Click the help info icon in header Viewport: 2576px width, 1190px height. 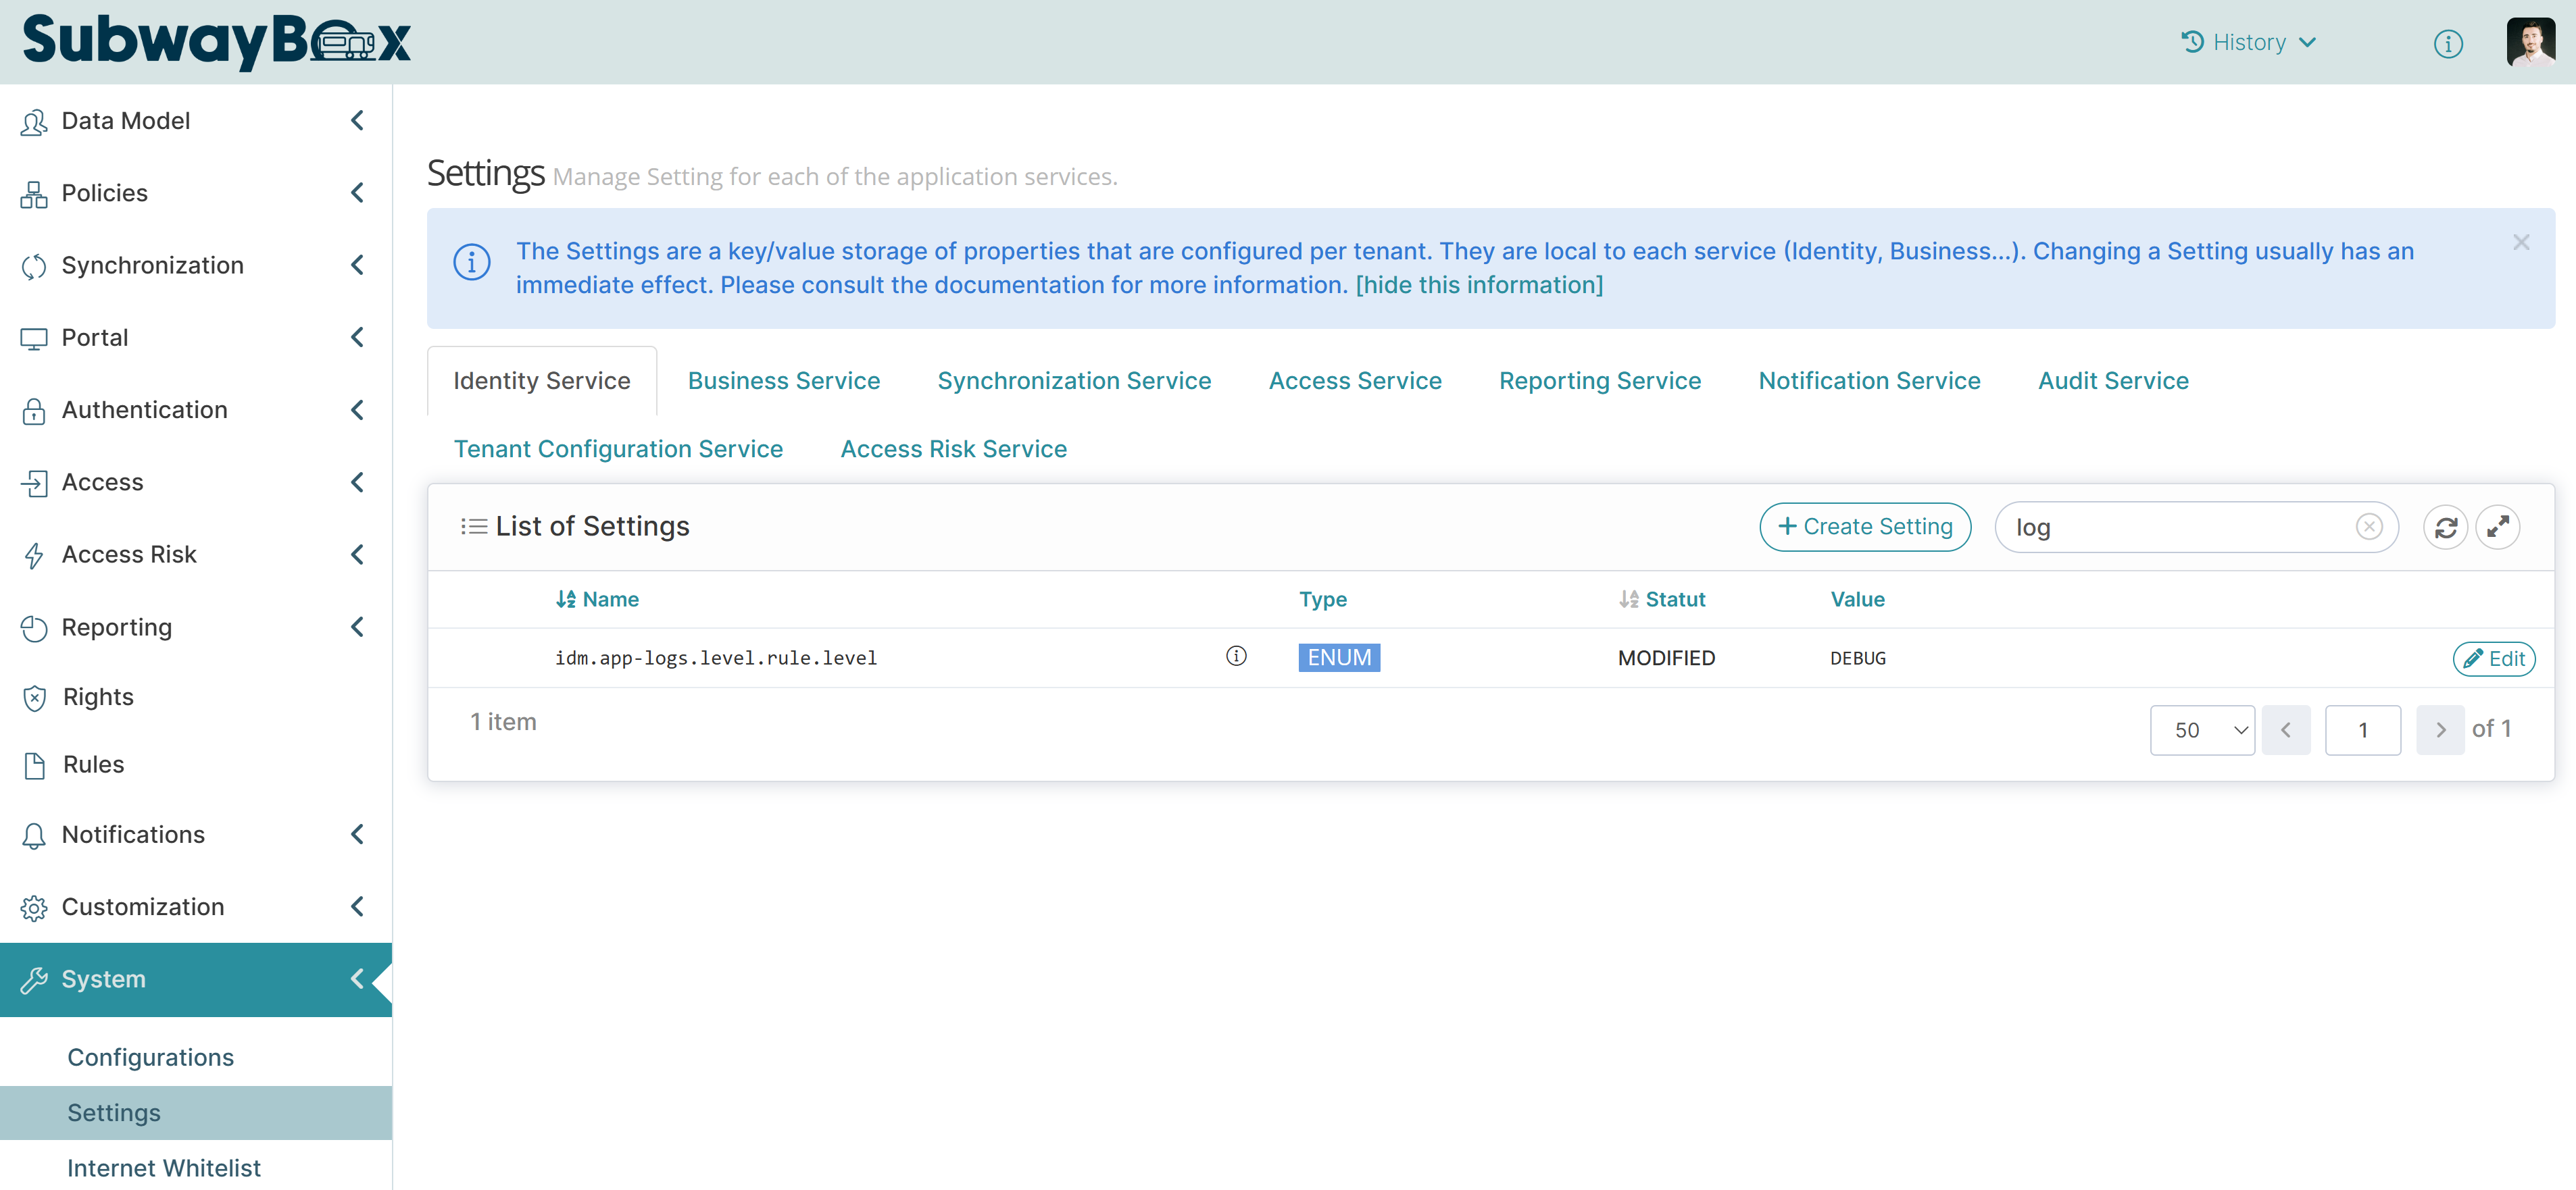(x=2447, y=43)
